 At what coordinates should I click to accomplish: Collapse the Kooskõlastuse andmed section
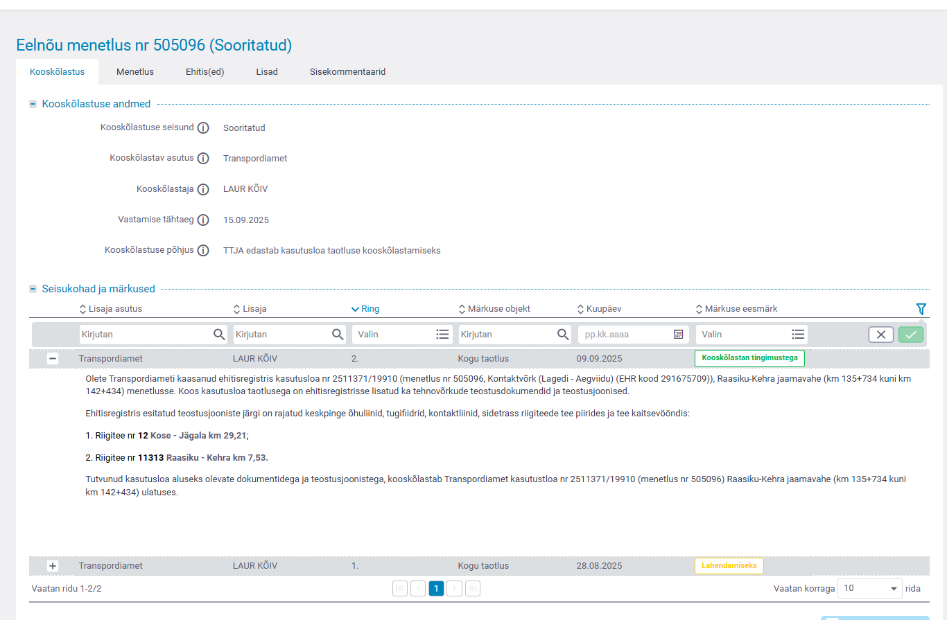pos(33,104)
